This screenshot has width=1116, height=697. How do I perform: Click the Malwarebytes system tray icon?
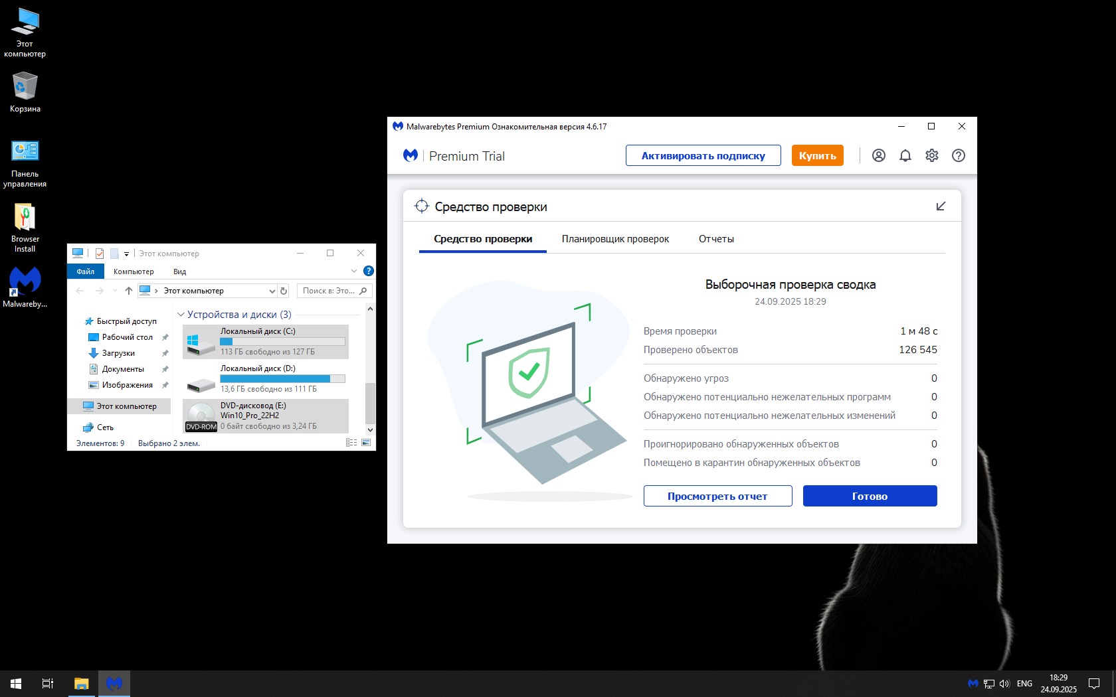[973, 683]
